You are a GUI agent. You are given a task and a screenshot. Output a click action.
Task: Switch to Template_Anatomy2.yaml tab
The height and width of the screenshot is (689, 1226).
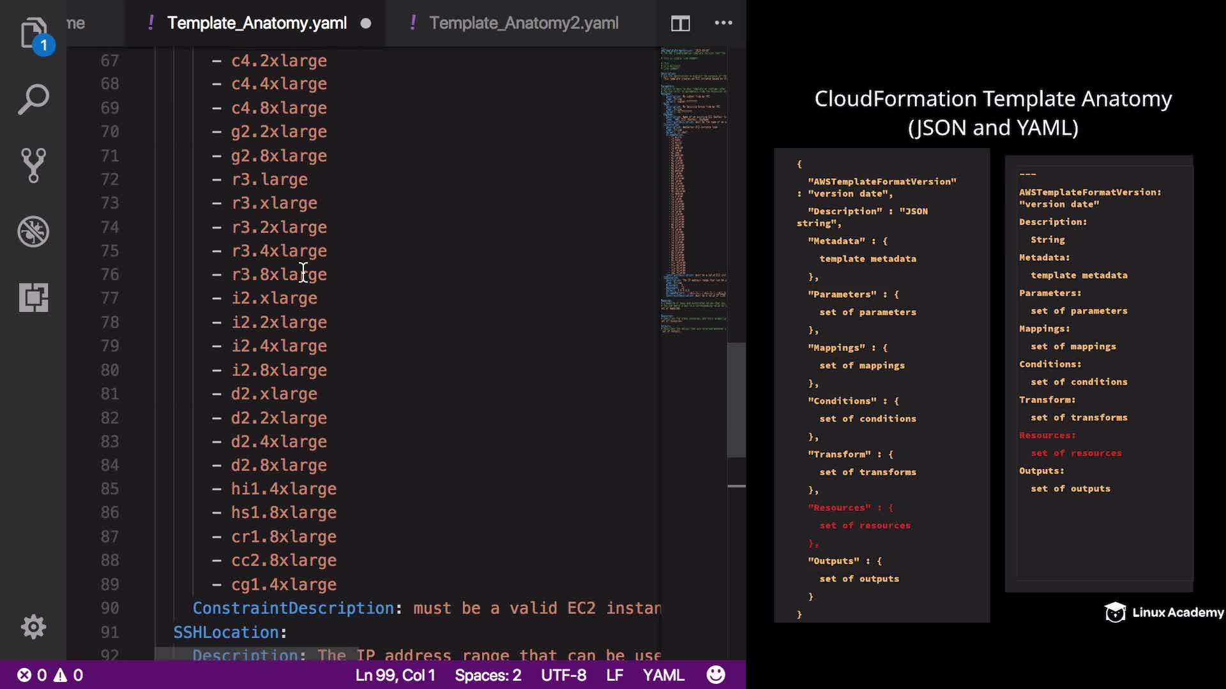523,23
